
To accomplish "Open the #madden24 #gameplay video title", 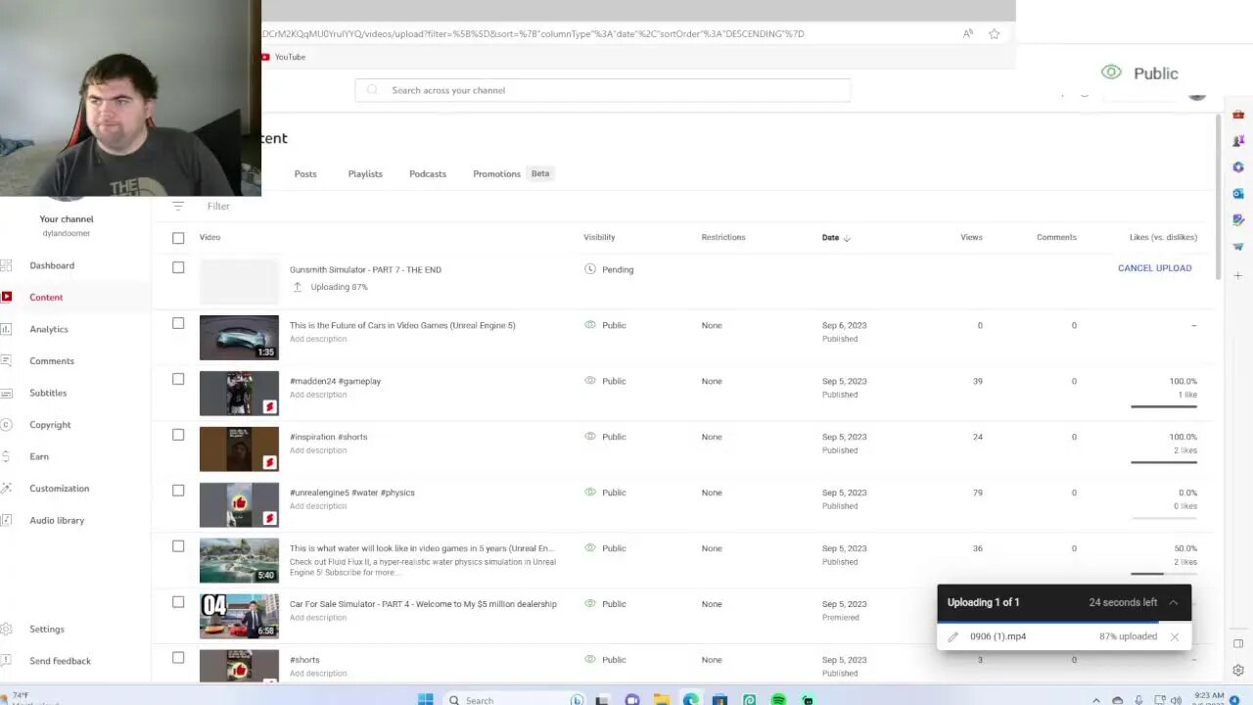I will pos(335,381).
